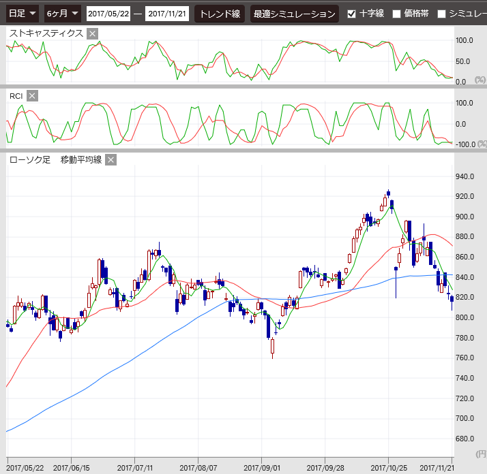487x474 pixels.
Task: Enable the 価格帯 checkbox
Action: [x=396, y=14]
